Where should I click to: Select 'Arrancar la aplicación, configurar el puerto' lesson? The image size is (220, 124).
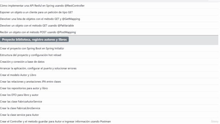click(x=38, y=68)
